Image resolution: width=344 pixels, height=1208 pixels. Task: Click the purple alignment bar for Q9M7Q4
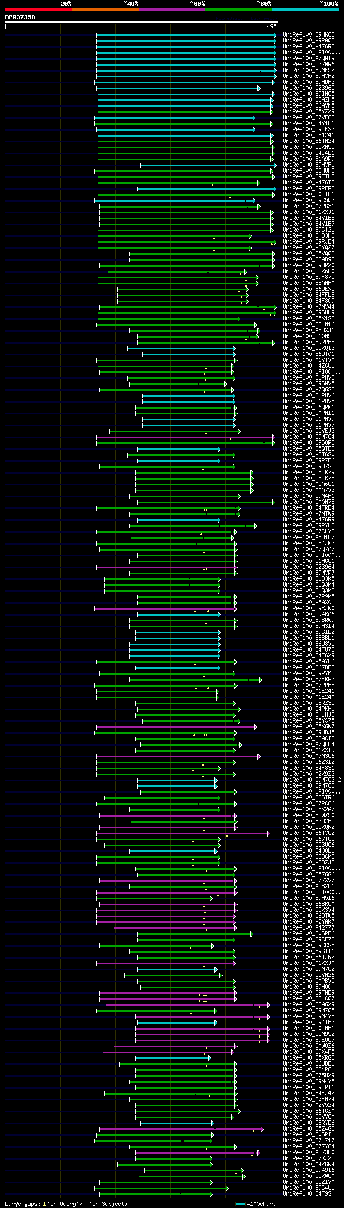coord(185,437)
